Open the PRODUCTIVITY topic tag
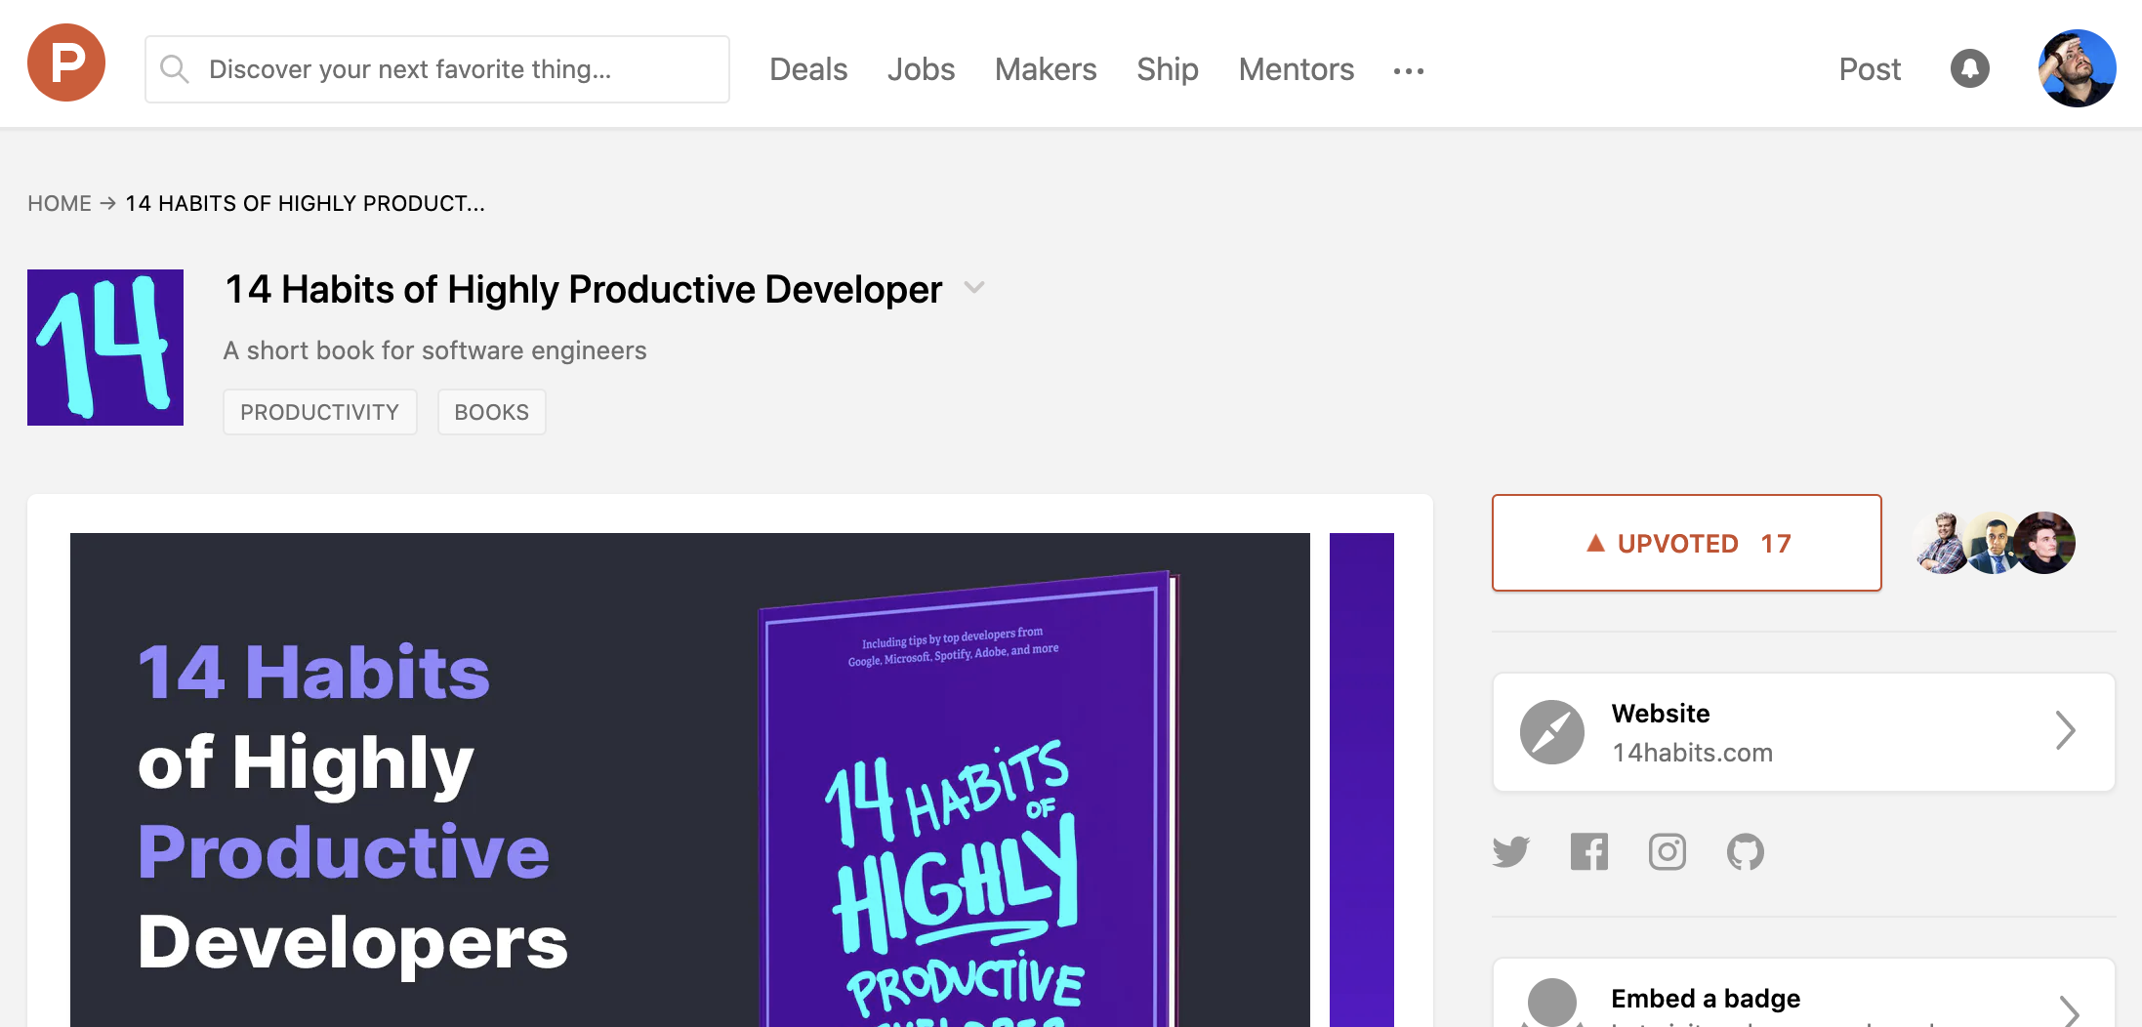Image resolution: width=2142 pixels, height=1027 pixels. click(320, 412)
